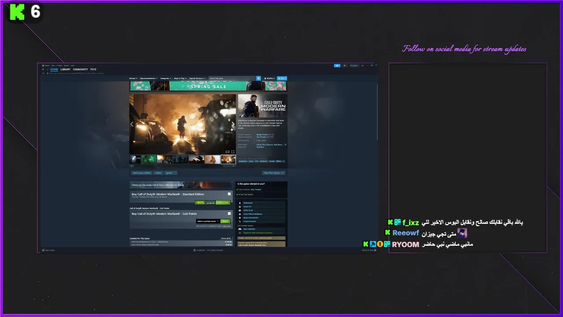Expand the Categories store menu
Screen dimensions: 563x317
(x=165, y=78)
